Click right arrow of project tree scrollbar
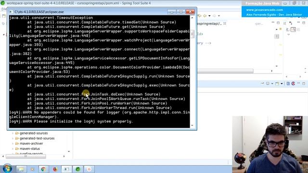308x173 pixels. pyautogui.click(x=64, y=156)
